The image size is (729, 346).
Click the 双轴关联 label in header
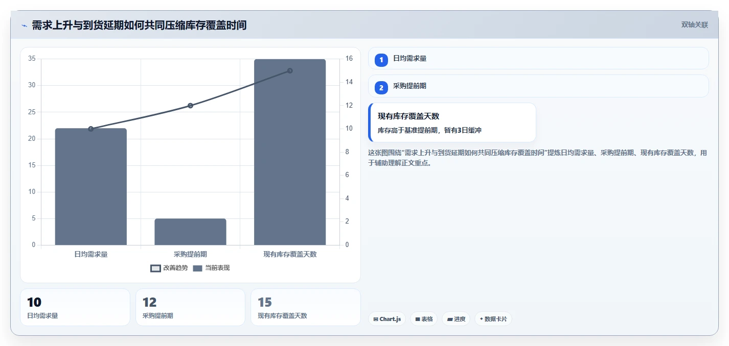coord(695,25)
